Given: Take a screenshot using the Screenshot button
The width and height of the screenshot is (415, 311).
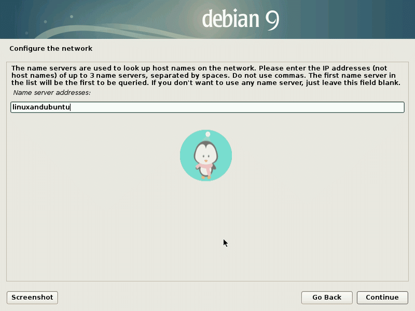Looking at the screenshot, I should [x=32, y=297].
